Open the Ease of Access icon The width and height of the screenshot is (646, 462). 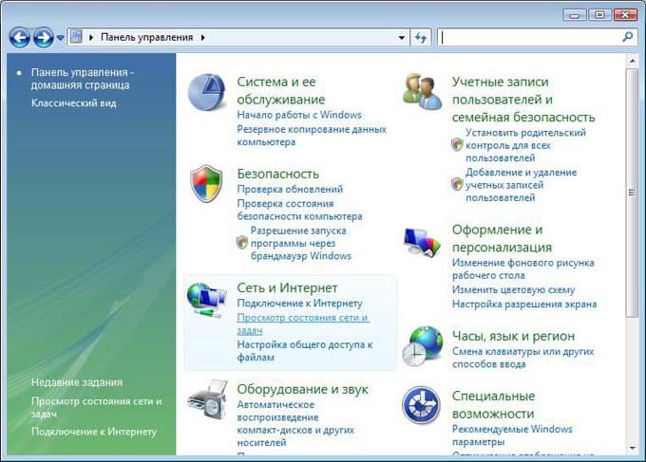click(x=421, y=405)
